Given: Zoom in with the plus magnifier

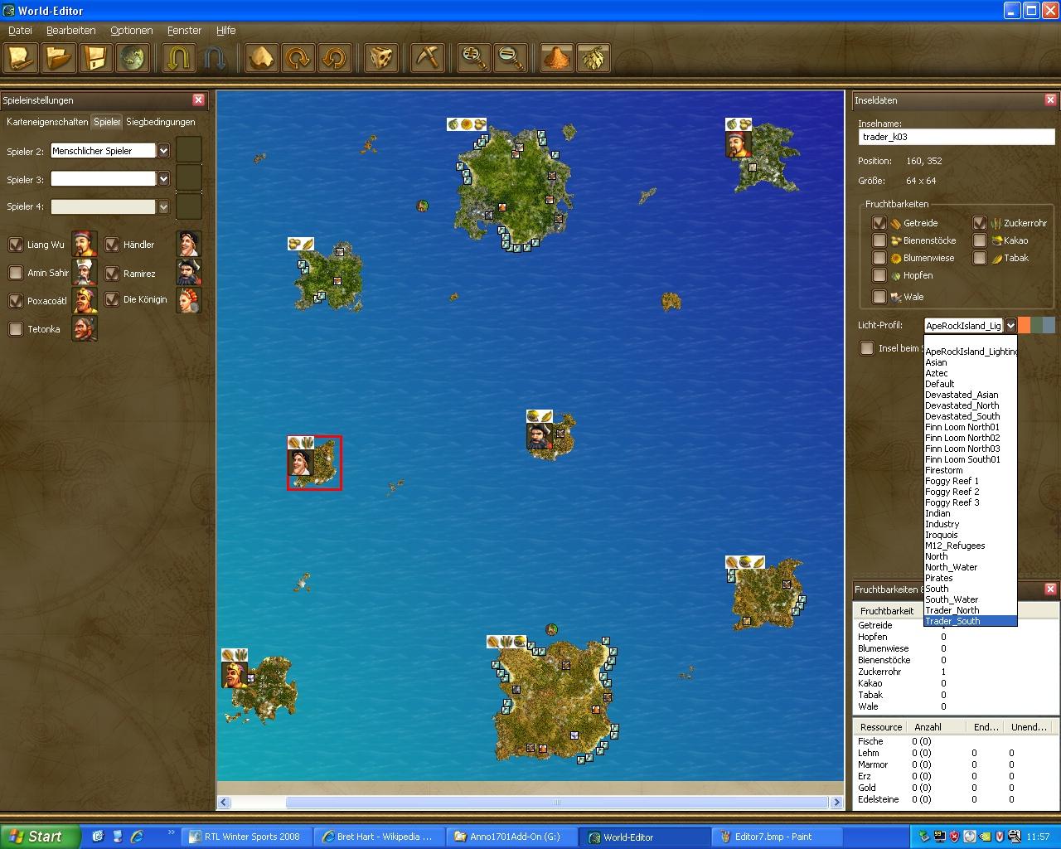Looking at the screenshot, I should [x=474, y=58].
